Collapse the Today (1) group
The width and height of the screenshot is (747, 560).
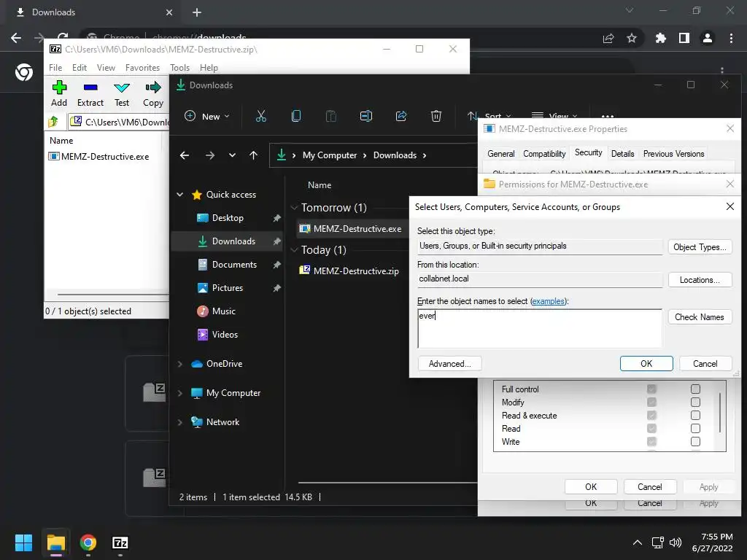point(294,250)
